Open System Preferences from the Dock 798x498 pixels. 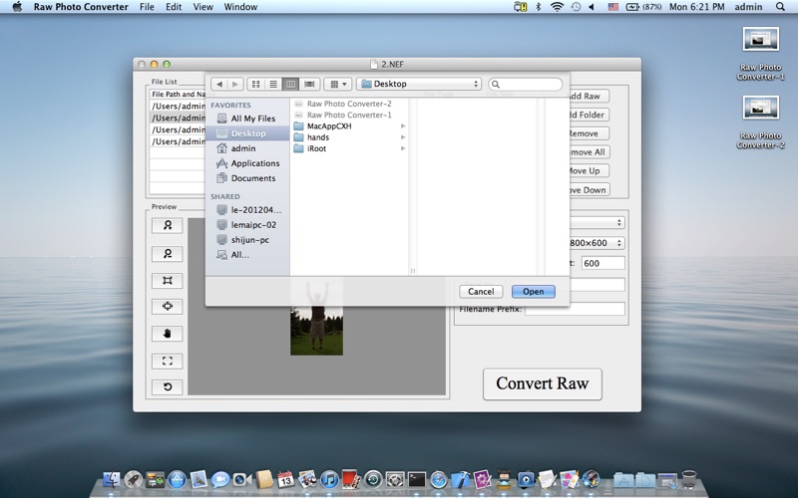(395, 479)
